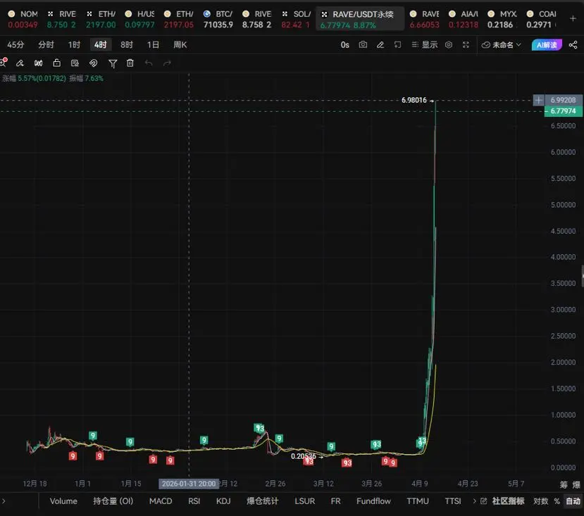Screen dimensions: 584x516
Task: Select the 1日 timeframe
Action: 153,44
